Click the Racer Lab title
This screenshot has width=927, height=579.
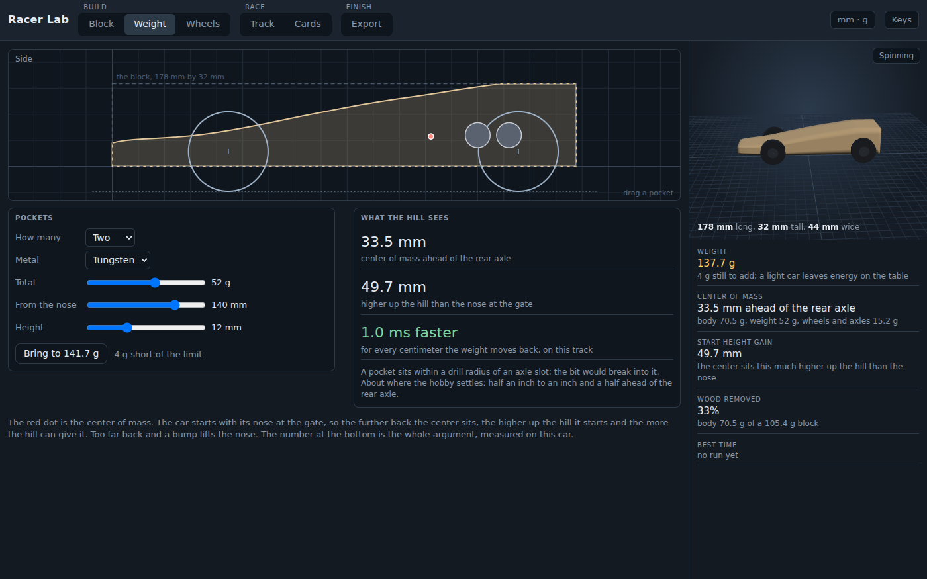click(x=38, y=19)
